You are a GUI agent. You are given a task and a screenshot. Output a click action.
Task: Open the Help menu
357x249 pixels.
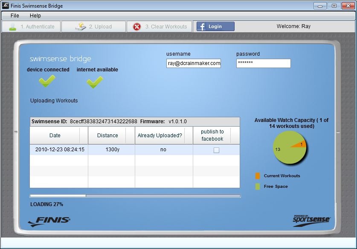(35, 16)
